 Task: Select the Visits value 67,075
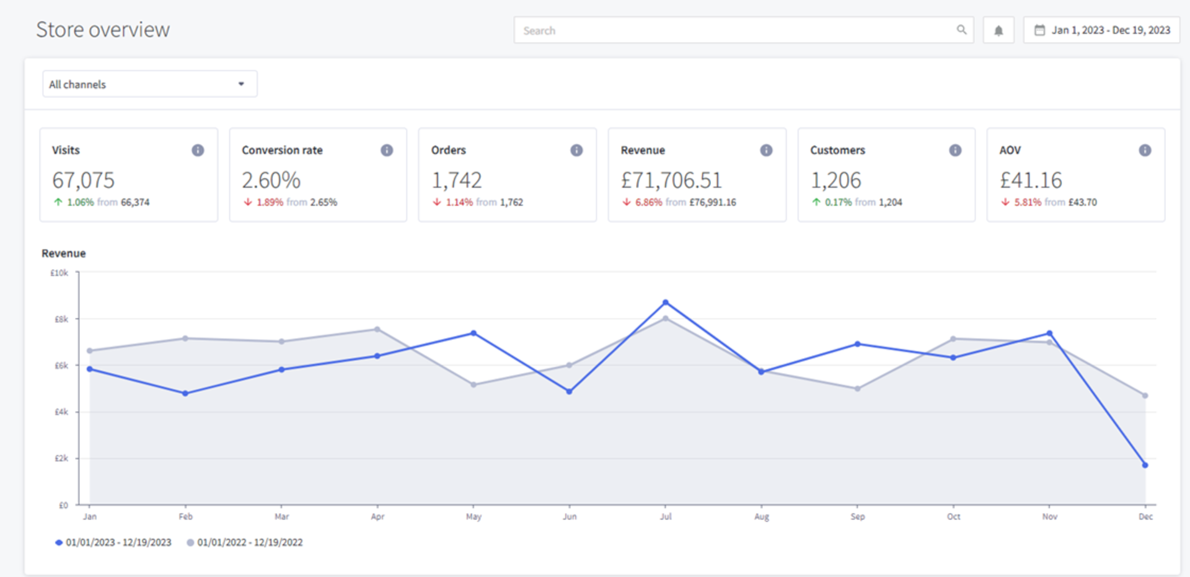pos(83,180)
